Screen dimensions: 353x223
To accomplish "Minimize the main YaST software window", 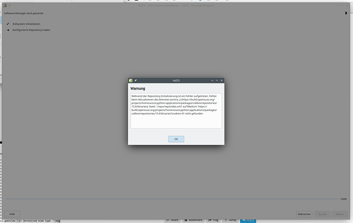I will pyautogui.click(x=338, y=6).
